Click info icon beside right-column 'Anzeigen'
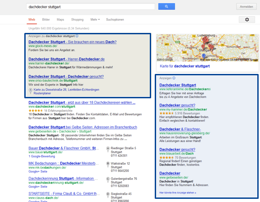Screen dimensions: 260x202 pos(174,78)
